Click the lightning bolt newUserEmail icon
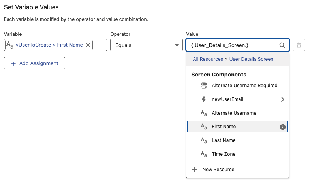 coord(204,99)
